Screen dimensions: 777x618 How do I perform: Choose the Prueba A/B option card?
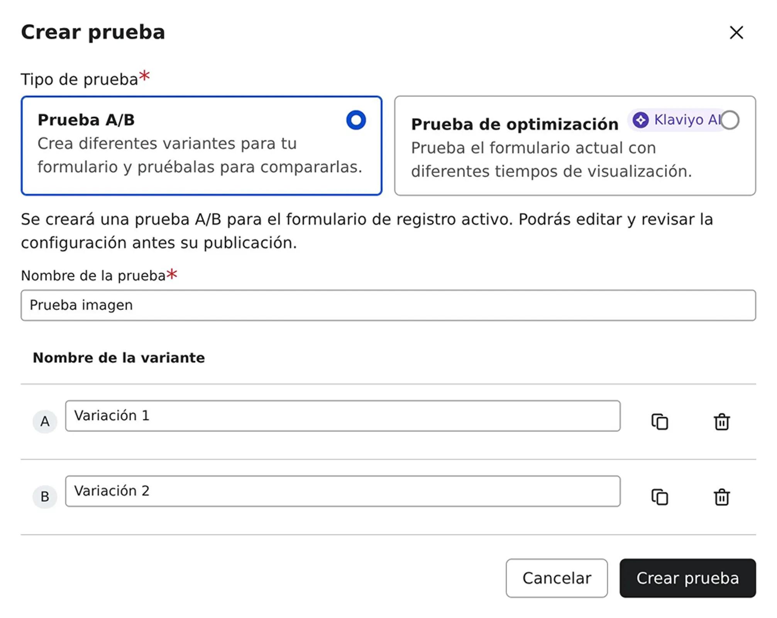tap(201, 154)
